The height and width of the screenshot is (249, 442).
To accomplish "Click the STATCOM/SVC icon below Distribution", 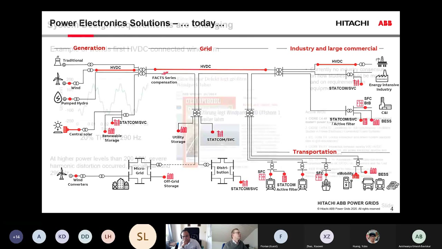I will click(245, 184).
